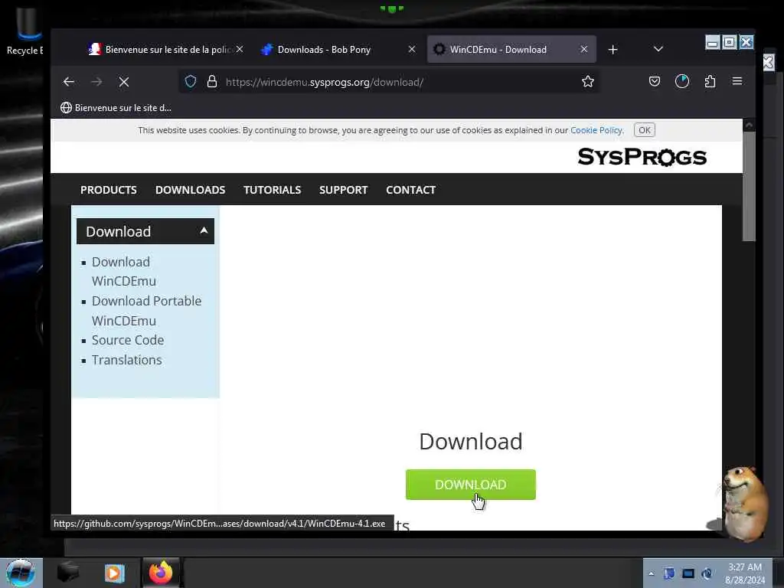This screenshot has height=588, width=784.
Task: Open the Firefox hamburger menu
Action: 737,81
